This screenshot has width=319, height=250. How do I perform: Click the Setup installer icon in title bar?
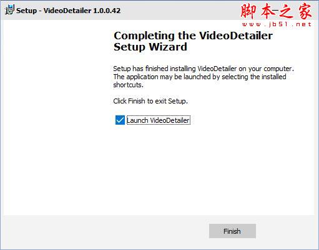9,10
